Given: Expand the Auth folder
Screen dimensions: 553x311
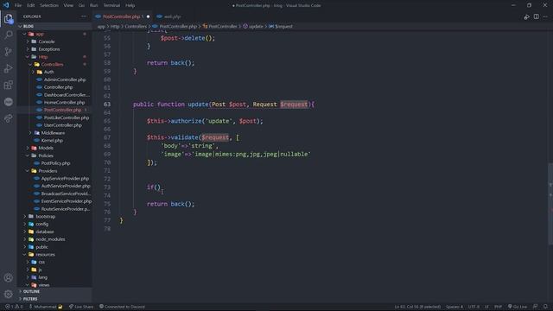Looking at the screenshot, I should (x=54, y=72).
